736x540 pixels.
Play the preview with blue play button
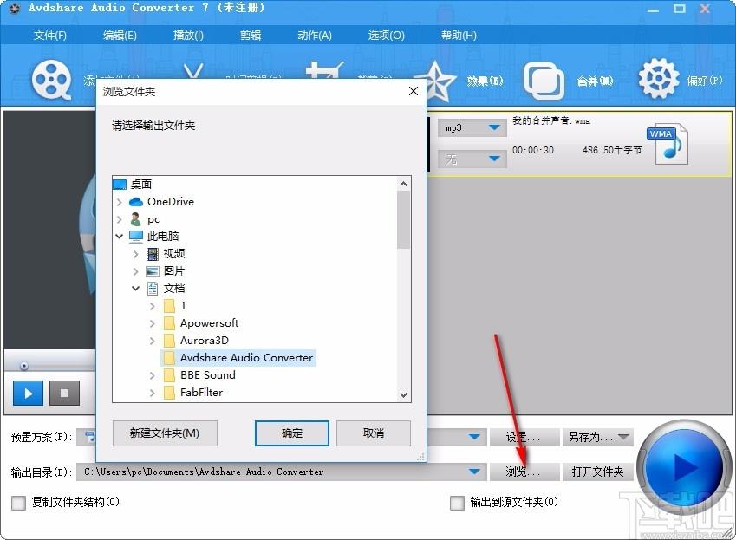pyautogui.click(x=28, y=394)
